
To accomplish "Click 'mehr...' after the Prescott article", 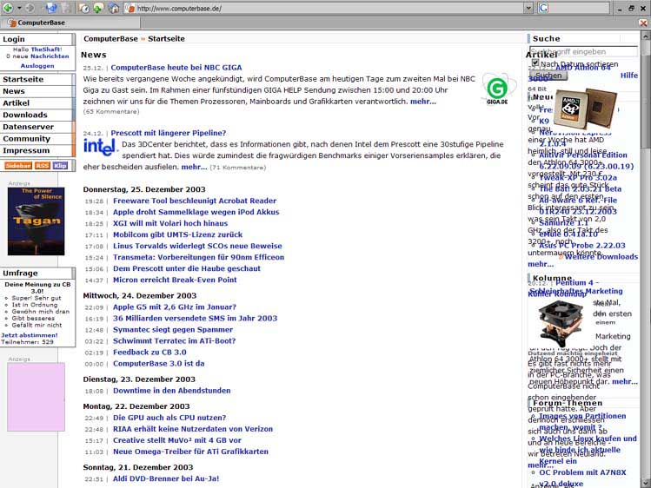I will click(x=194, y=167).
